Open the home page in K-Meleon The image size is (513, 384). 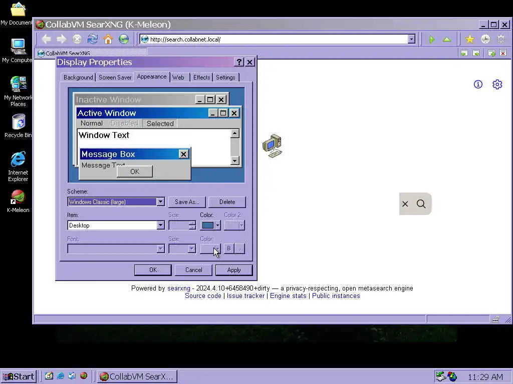tap(108, 39)
